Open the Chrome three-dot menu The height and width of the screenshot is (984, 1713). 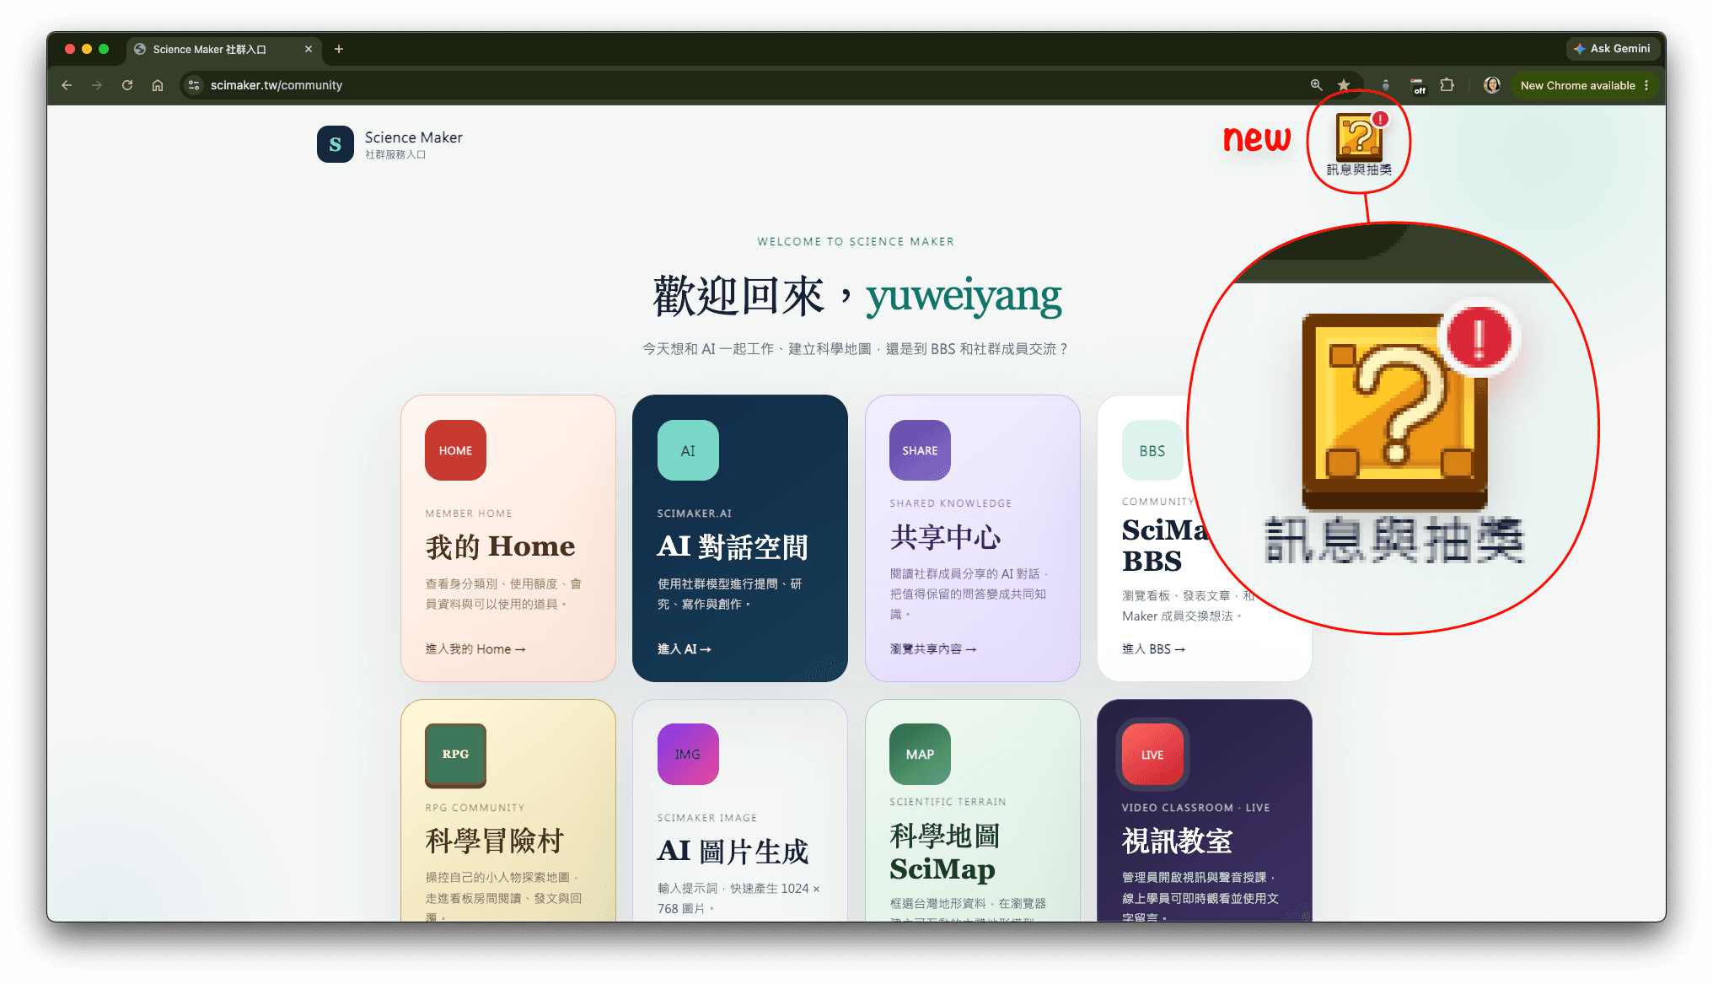tap(1646, 85)
